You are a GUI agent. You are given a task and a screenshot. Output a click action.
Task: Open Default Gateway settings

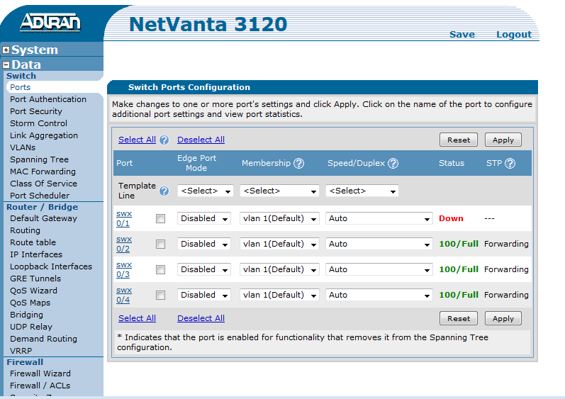tap(44, 218)
